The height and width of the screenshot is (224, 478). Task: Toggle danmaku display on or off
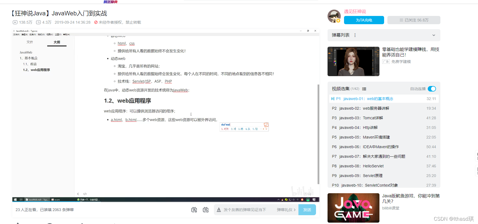(194, 210)
